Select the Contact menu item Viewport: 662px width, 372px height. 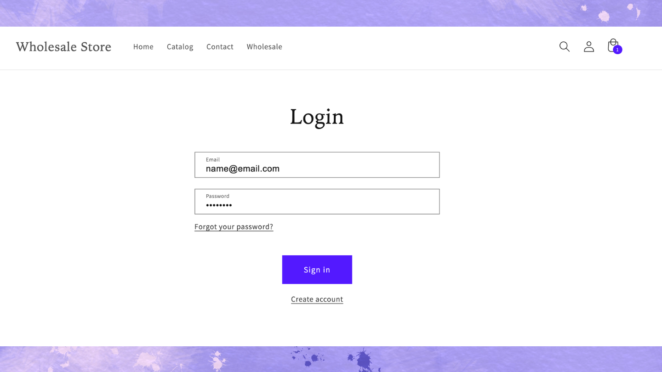pyautogui.click(x=220, y=46)
